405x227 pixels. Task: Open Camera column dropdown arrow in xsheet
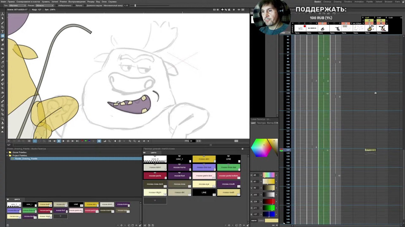(293, 23)
